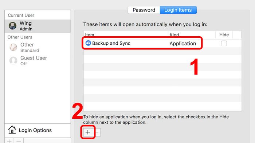Select the Other Standard user account
The height and width of the screenshot is (143, 255).
pos(38,48)
